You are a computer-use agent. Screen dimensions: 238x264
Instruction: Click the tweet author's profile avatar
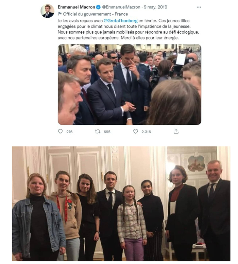tap(47, 11)
